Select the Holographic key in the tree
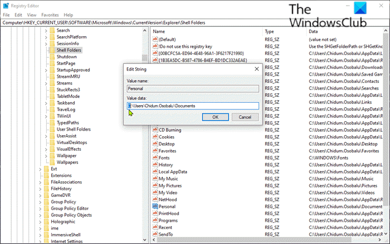The height and width of the screenshot is (244, 390). 63,222
